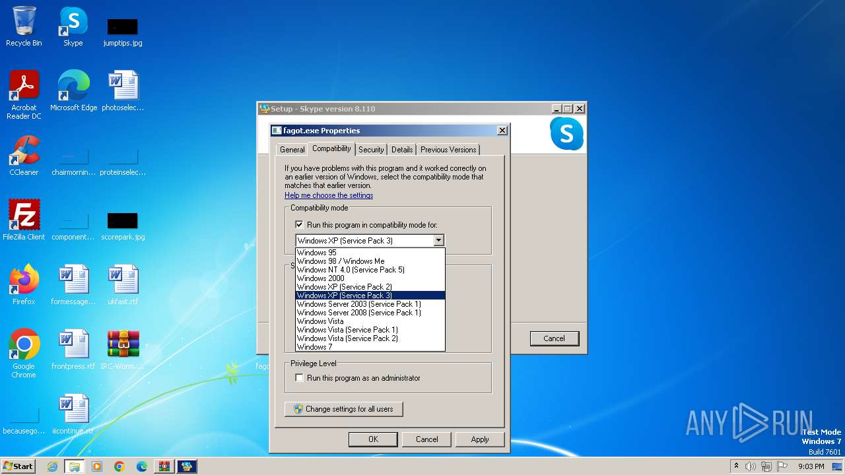This screenshot has height=475, width=845.
Task: Collapse the compatibility mode dropdown arrow
Action: (x=438, y=241)
